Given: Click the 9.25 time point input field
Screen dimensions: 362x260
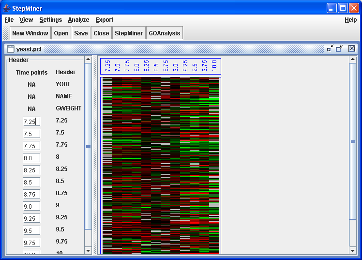Looking at the screenshot, I should click(31, 218).
